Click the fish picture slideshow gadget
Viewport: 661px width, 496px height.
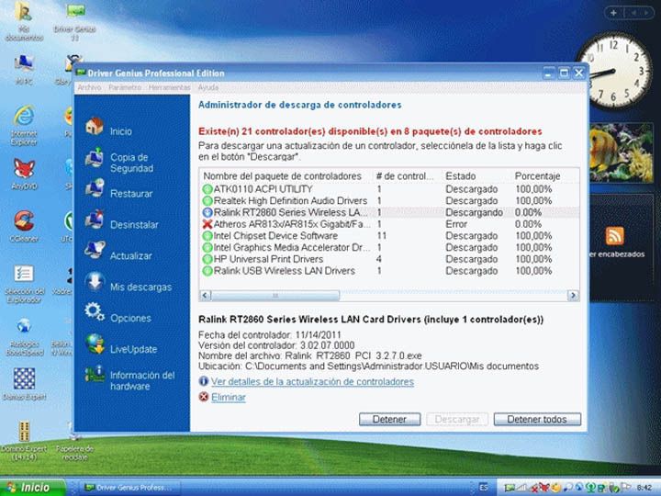tap(621, 152)
